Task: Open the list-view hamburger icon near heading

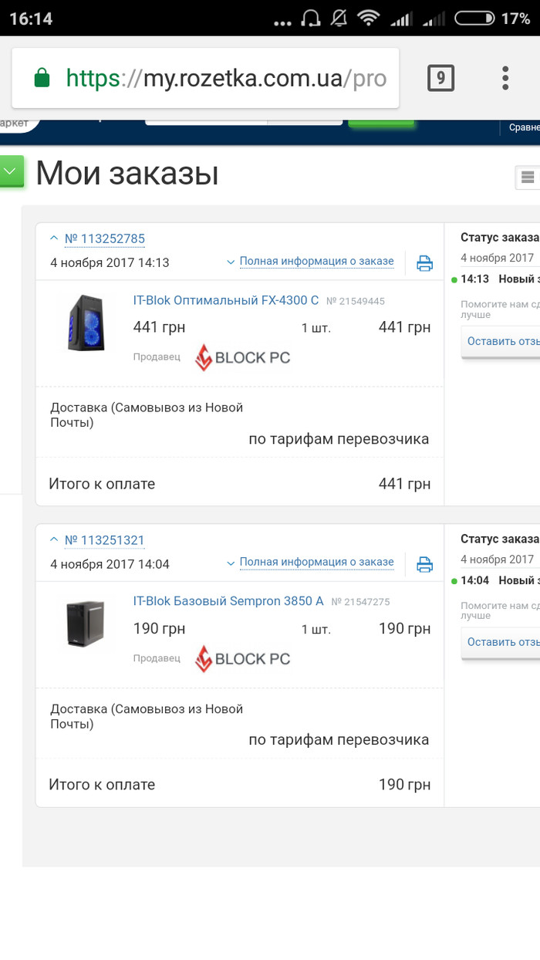Action: (528, 177)
